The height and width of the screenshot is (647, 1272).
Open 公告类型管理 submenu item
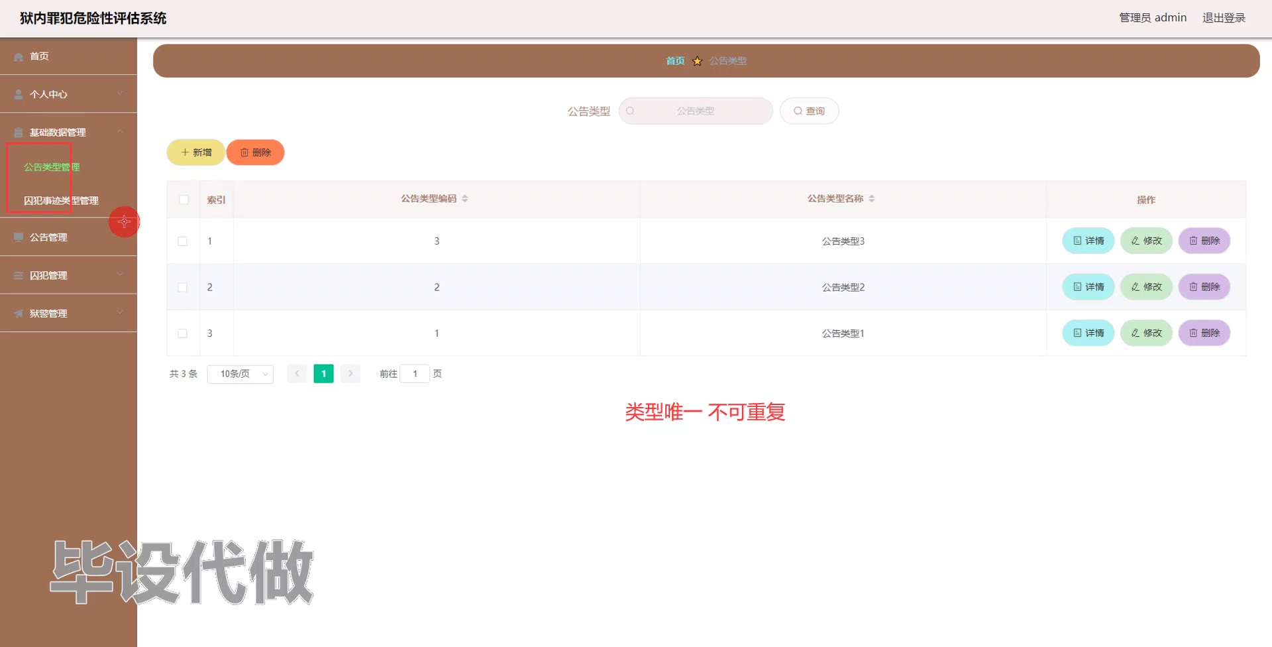click(52, 167)
